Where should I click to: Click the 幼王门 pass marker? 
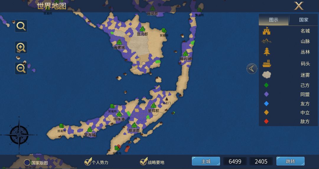pos(167,99)
